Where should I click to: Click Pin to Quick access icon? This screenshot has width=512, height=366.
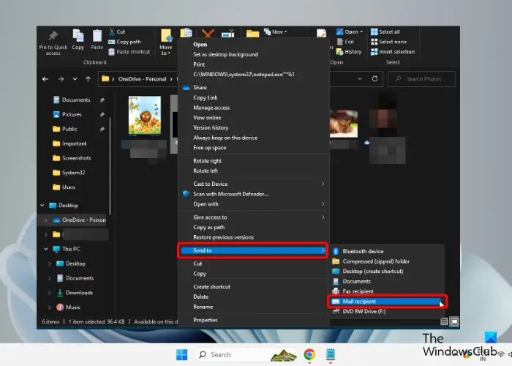53,35
